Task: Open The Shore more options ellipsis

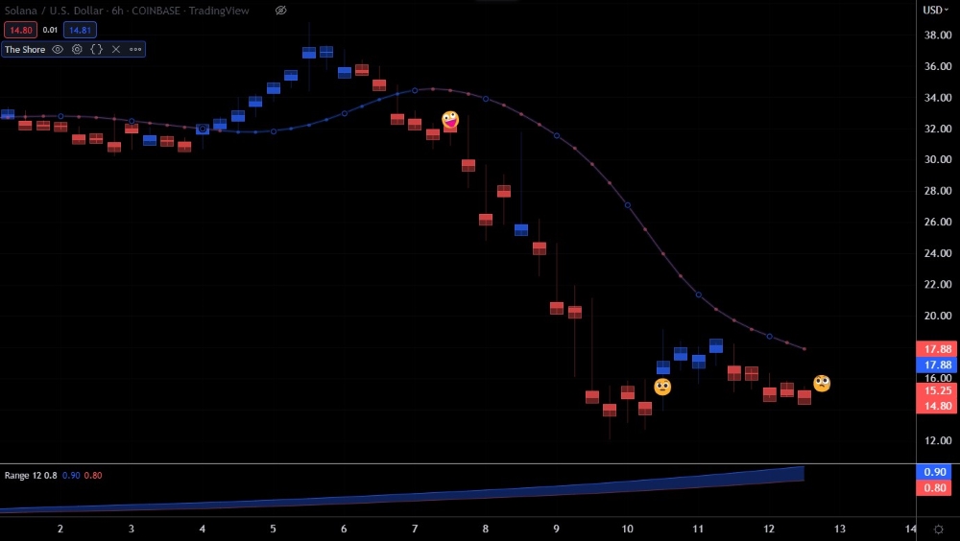Action: [135, 50]
